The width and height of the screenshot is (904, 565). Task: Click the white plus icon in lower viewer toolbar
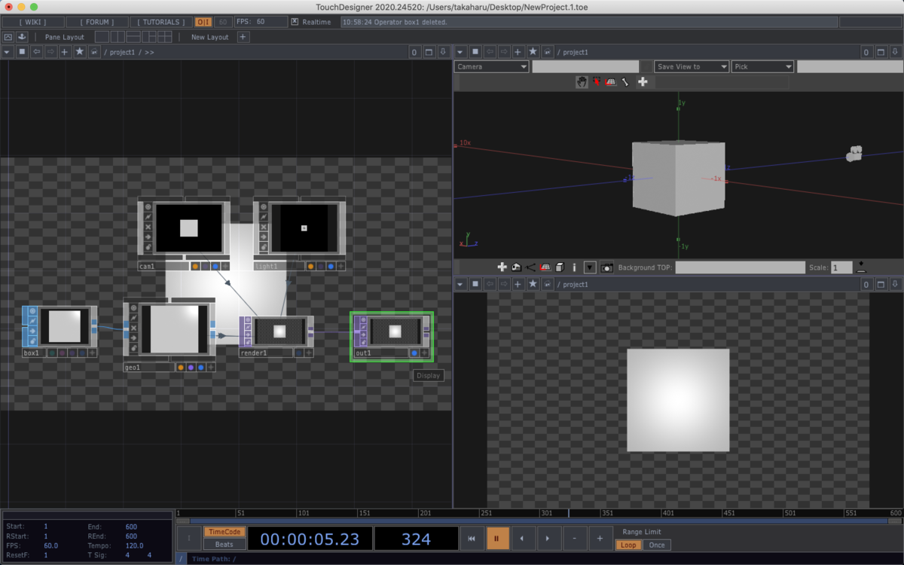click(x=502, y=267)
